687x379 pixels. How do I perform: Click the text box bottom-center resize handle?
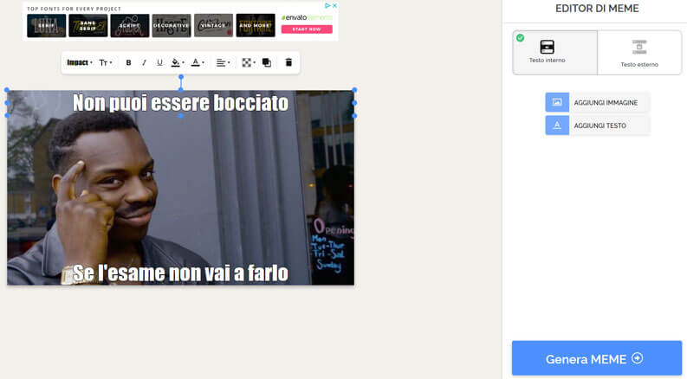tap(180, 116)
